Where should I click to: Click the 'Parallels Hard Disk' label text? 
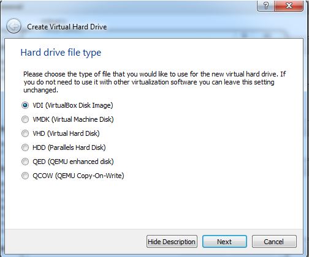[77, 147]
